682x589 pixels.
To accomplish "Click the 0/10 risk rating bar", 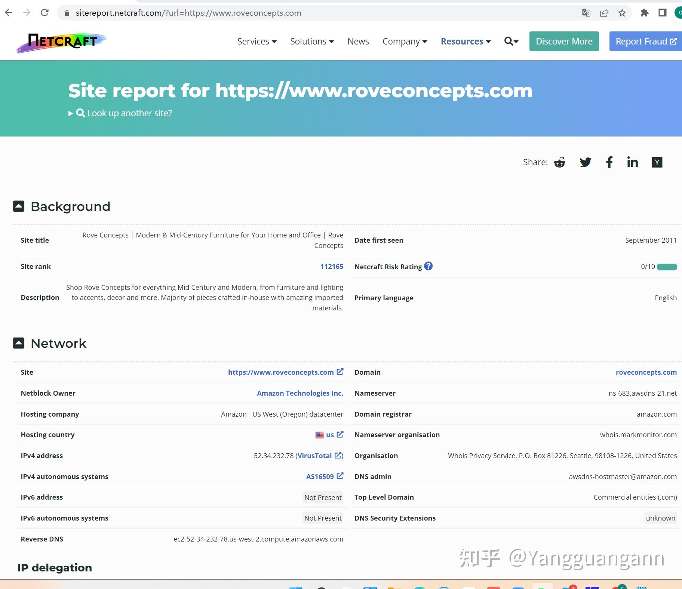I will coord(667,267).
